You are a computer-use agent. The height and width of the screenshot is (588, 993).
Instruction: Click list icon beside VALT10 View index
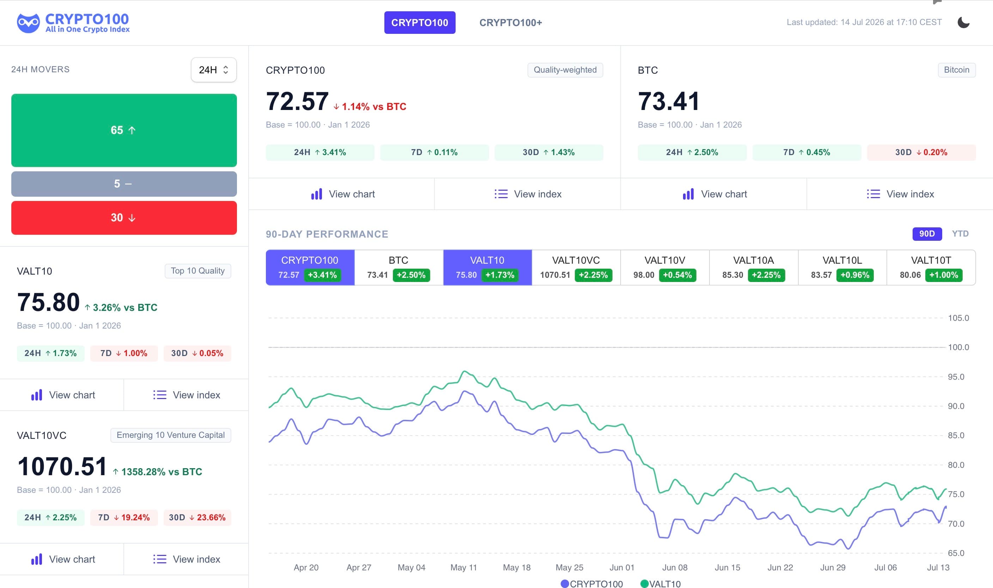click(x=160, y=394)
